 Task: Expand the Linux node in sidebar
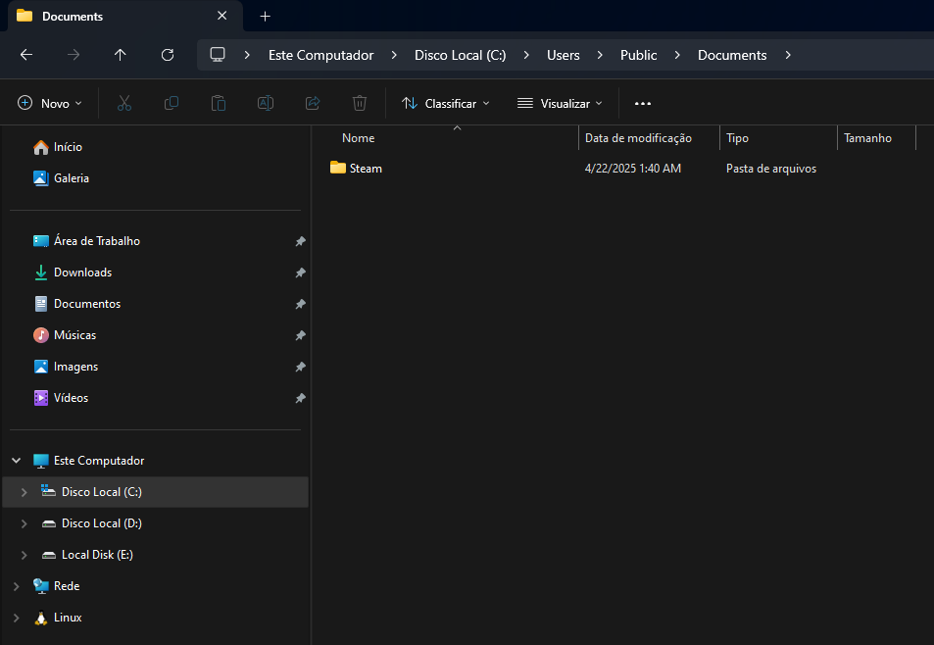point(16,618)
